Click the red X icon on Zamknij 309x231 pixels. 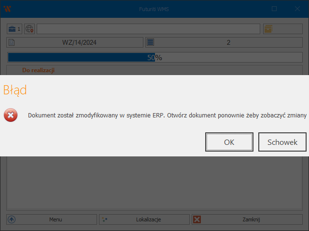pos(197,219)
